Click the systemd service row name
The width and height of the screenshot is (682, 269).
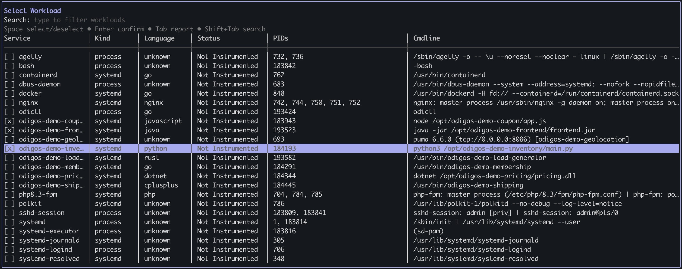32,222
